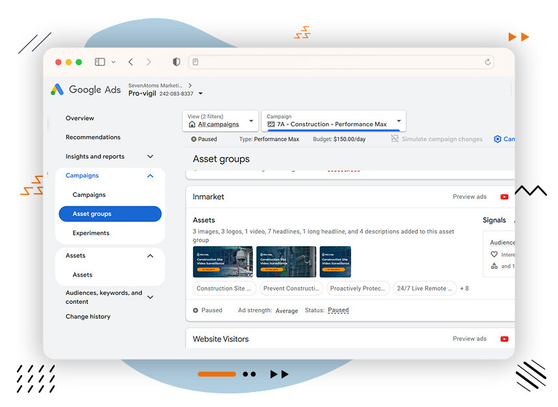Click Preview ads for the Inmarket asset group

click(x=469, y=196)
